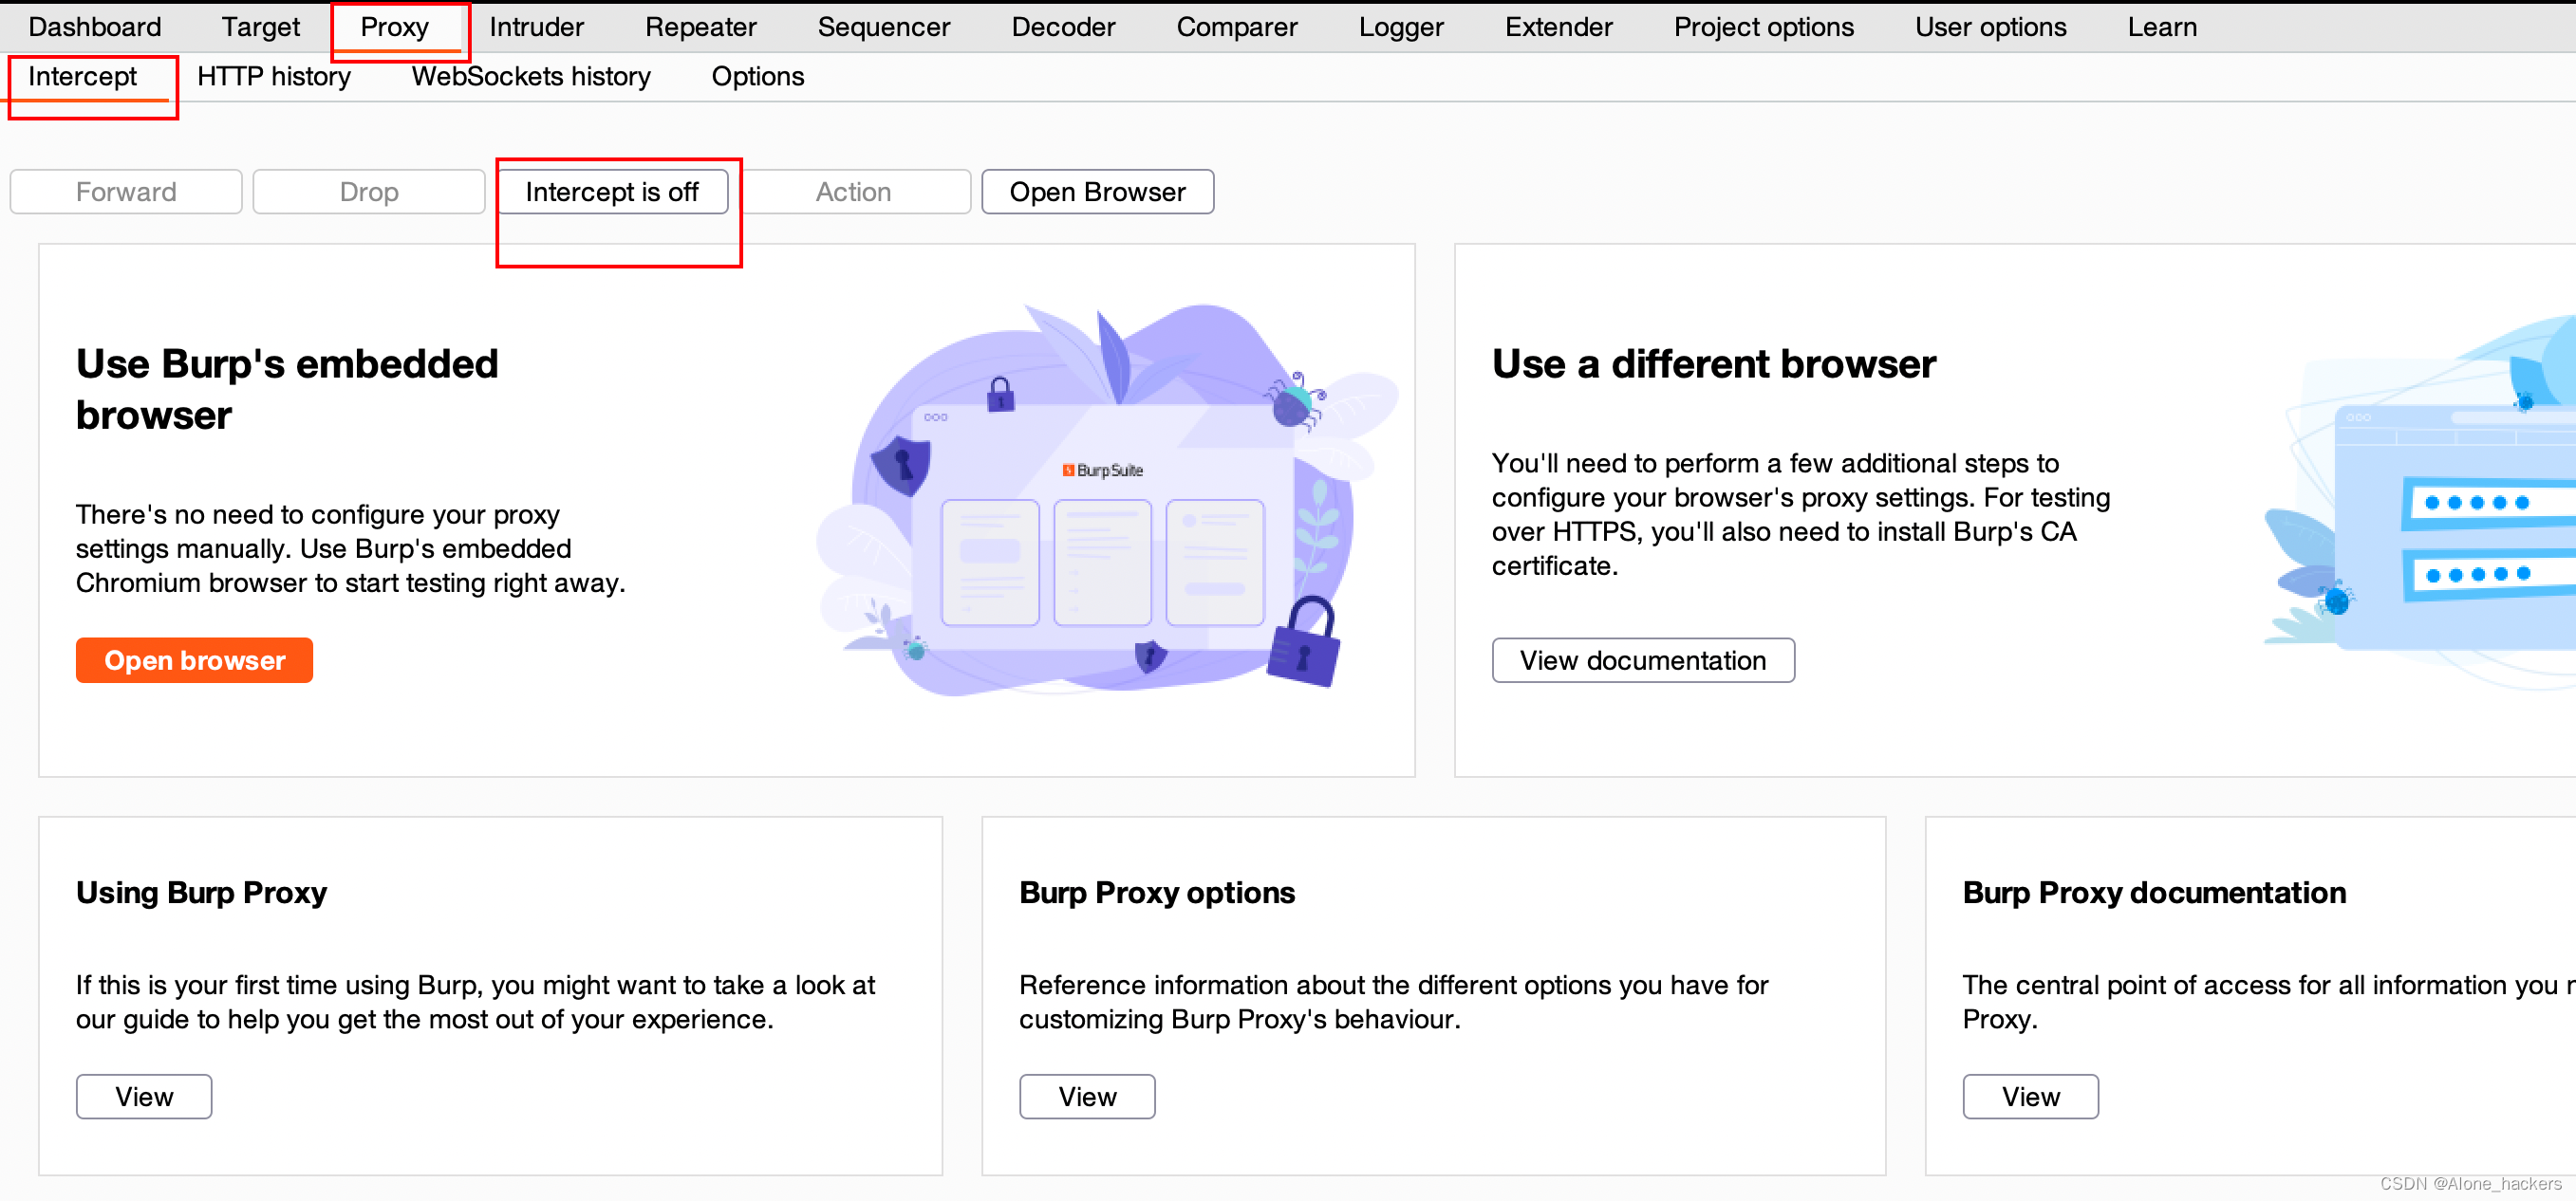Click View under Burp Proxy documentation
The width and height of the screenshot is (2576, 1201).
tap(2030, 1096)
